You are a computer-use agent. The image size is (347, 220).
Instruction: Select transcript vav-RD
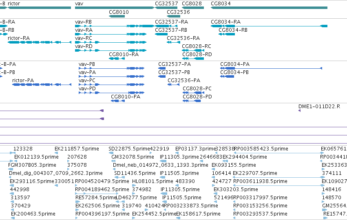pos(111,50)
